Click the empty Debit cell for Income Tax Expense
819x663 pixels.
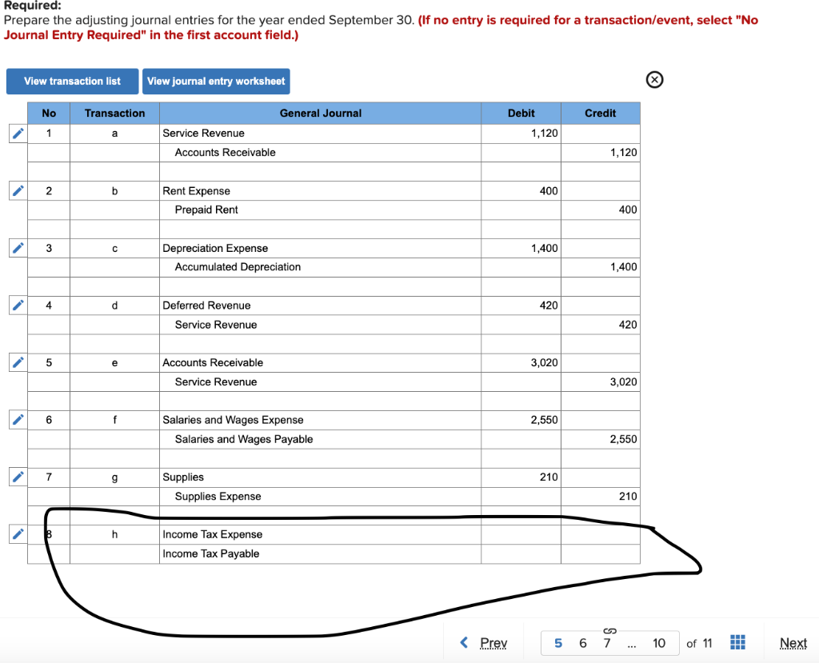(521, 534)
